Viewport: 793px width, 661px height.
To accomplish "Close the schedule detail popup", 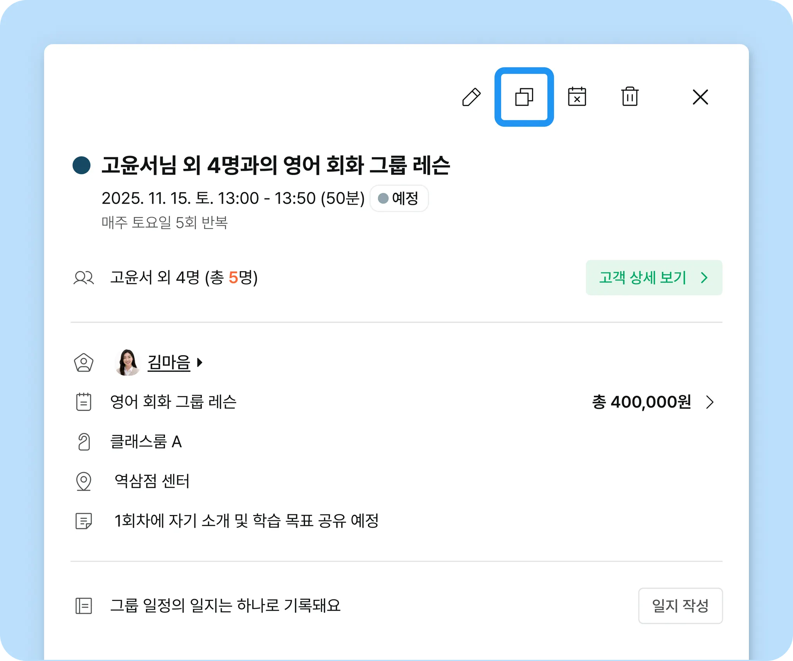I will [700, 97].
